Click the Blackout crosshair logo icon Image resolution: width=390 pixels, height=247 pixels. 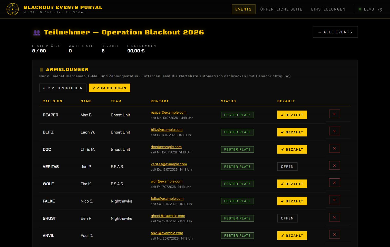13,9
